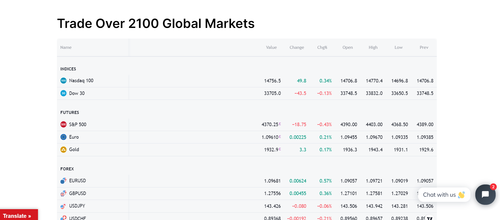This screenshot has width=500, height=220.
Task: Click the S&P 500 futures icon
Action: [63, 125]
